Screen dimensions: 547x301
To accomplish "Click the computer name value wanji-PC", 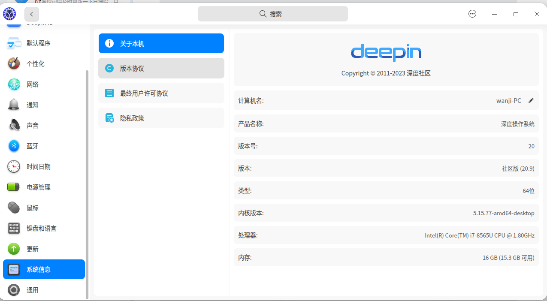I will 509,101.
